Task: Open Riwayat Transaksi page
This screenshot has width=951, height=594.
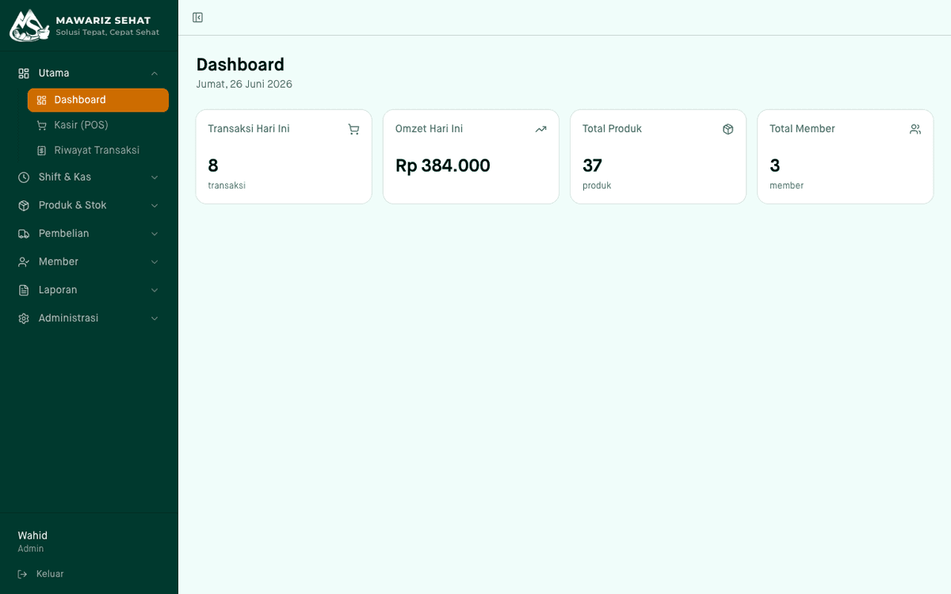Action: [98, 150]
